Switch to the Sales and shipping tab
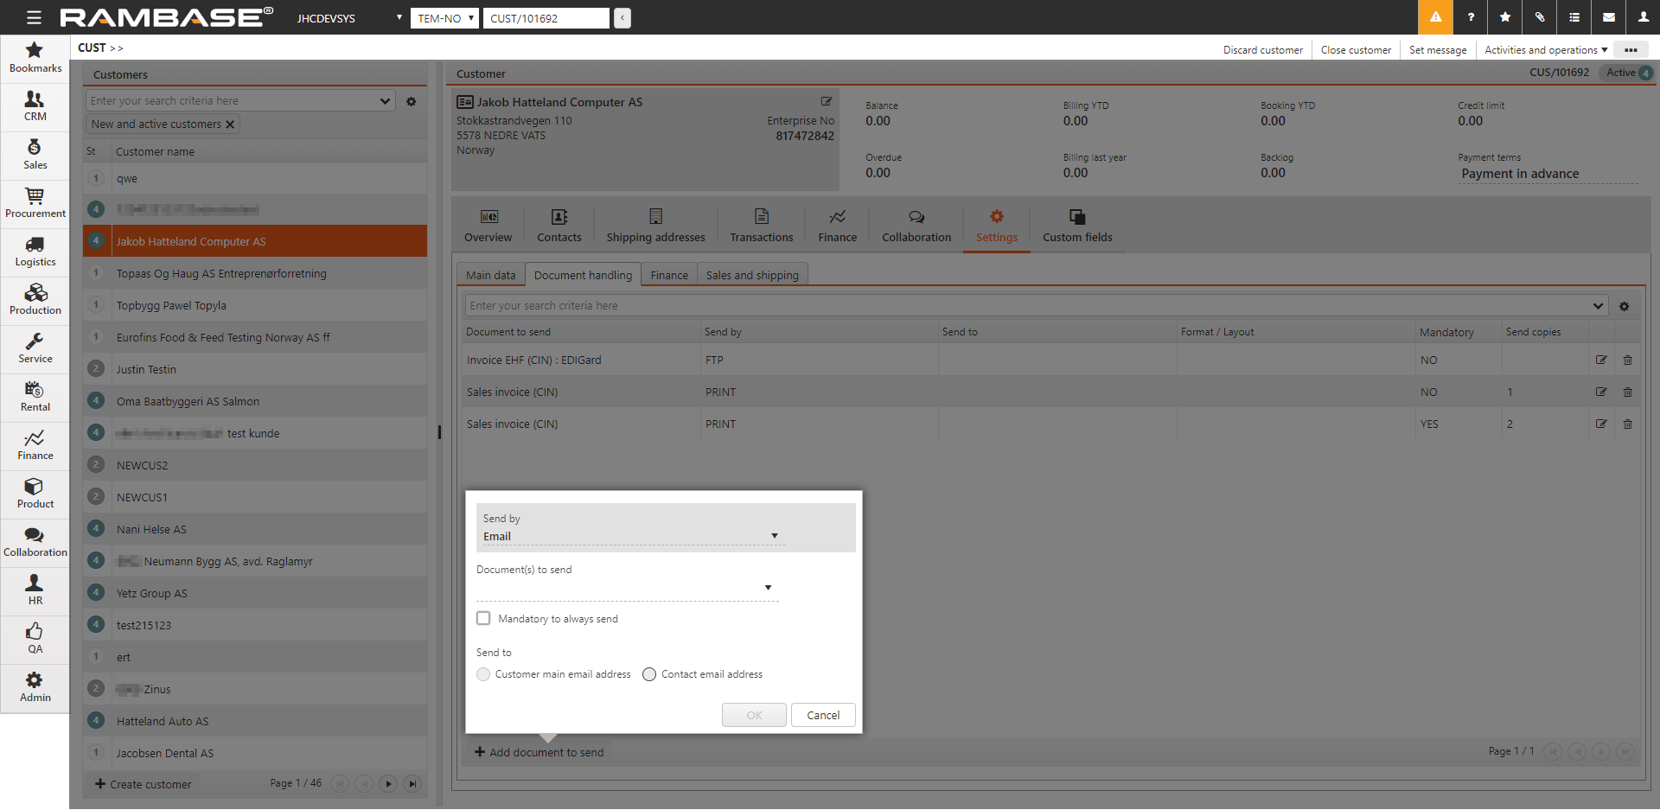Screen dimensions: 1660x810 pos(751,276)
